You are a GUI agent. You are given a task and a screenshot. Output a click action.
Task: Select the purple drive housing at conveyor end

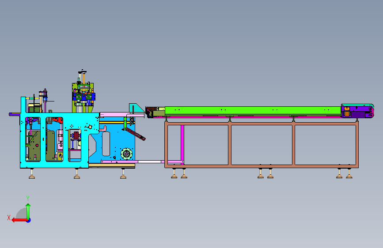pyautogui.click(x=357, y=111)
